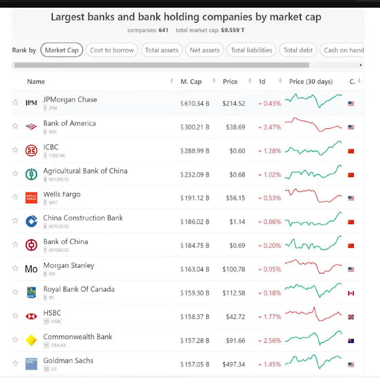Toggle star beside Bank of China
The image size is (380, 387).
[x=15, y=244]
